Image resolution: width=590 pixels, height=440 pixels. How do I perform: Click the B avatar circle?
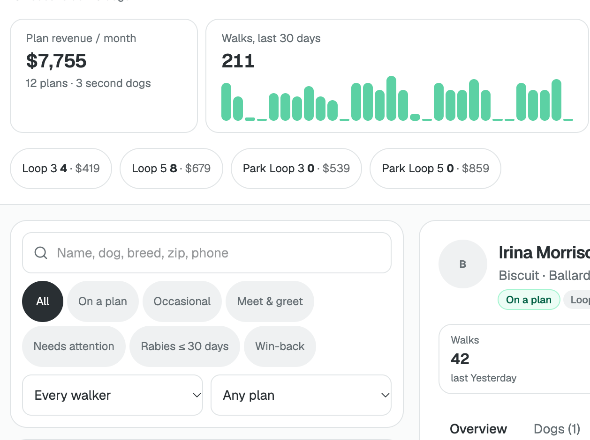click(463, 264)
